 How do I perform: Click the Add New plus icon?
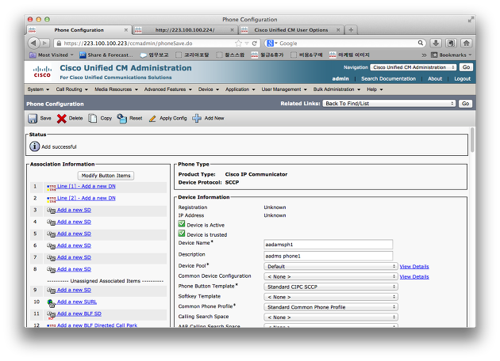pos(197,118)
